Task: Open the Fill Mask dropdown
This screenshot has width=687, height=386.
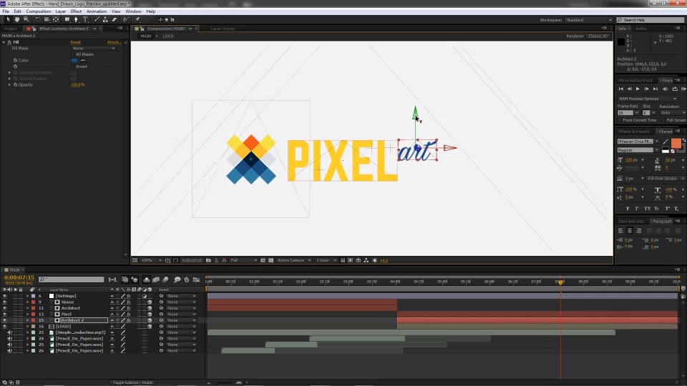Action: 93,48
